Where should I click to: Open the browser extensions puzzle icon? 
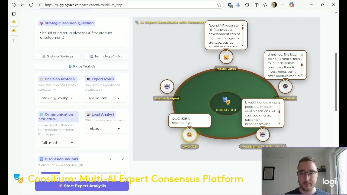[x=247, y=5]
